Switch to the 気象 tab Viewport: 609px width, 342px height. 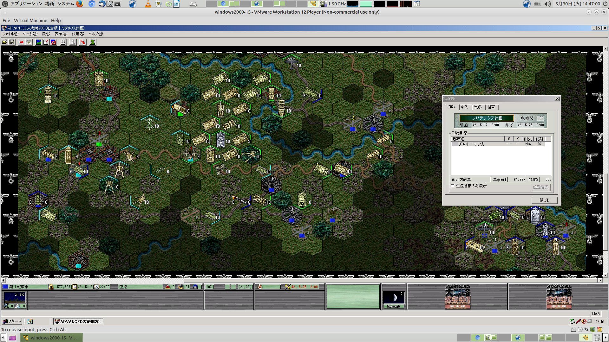click(x=478, y=107)
